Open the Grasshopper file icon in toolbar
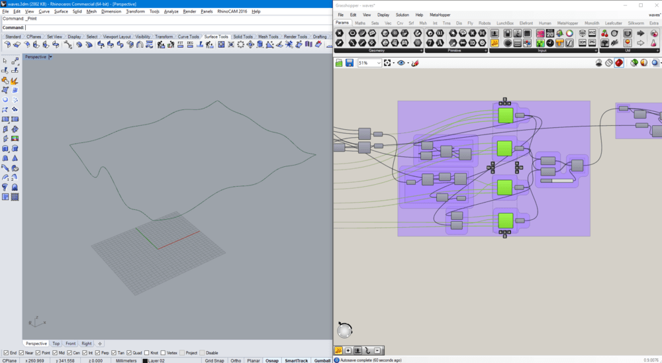The width and height of the screenshot is (662, 363). click(x=338, y=63)
